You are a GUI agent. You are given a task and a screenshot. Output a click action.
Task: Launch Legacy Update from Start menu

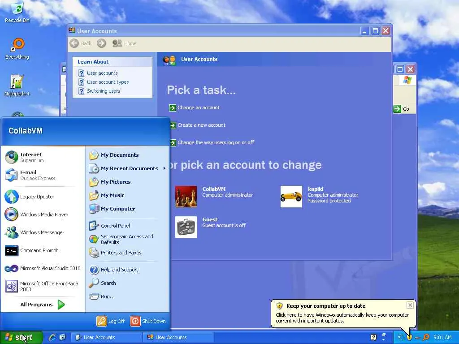43,197
